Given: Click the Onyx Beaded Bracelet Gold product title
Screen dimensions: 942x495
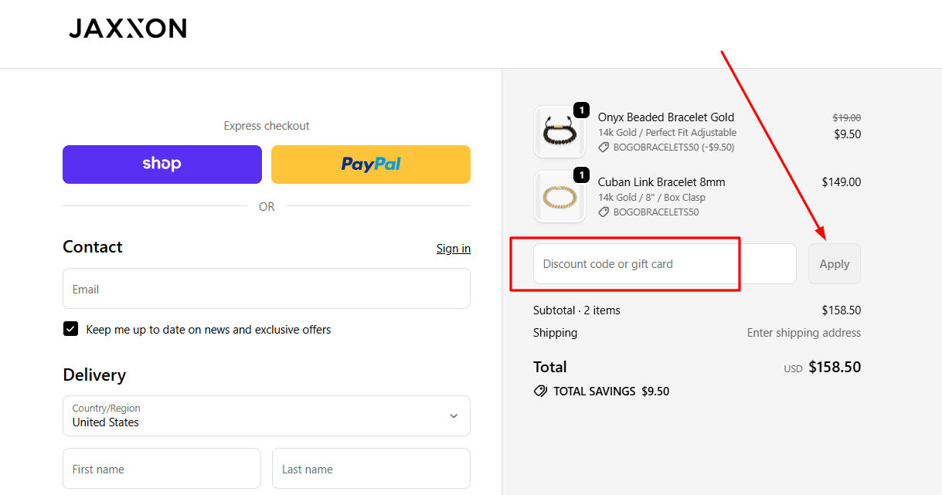Looking at the screenshot, I should 665,117.
